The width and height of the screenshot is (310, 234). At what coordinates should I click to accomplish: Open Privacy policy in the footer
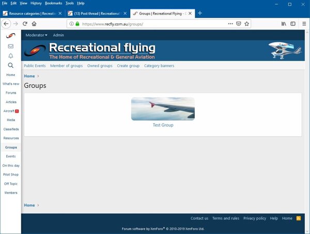(x=255, y=218)
